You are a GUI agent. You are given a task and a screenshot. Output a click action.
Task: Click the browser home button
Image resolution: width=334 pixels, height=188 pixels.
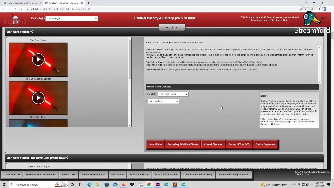click(x=20, y=9)
